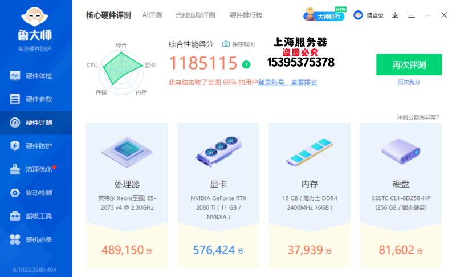Click the 综合性能得分 heading
456x277 pixels.
[191, 44]
